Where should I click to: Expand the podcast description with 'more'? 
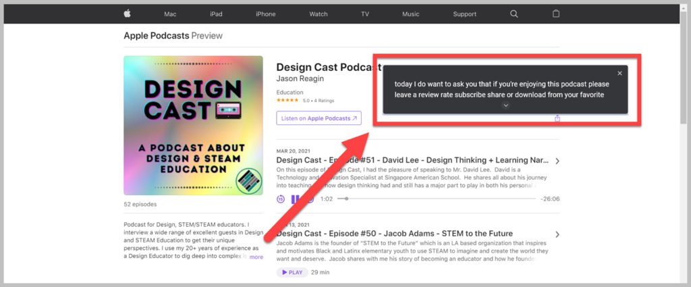256,257
